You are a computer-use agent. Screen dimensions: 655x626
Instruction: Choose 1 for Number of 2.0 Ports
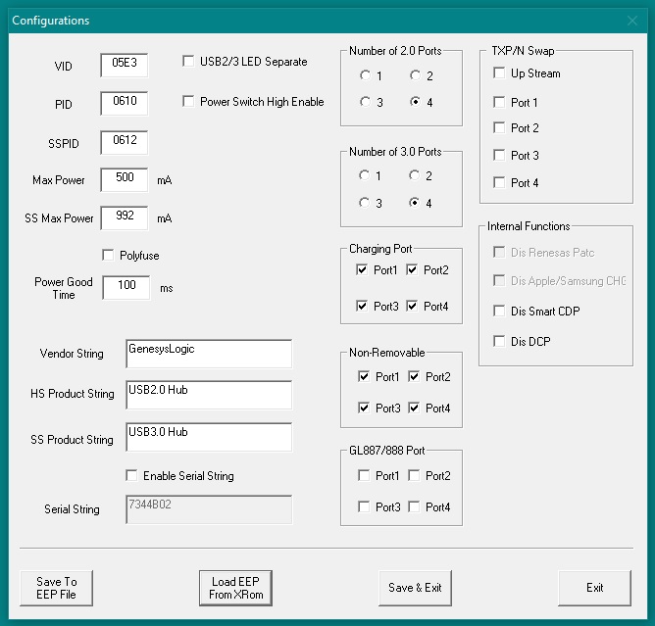click(x=366, y=75)
